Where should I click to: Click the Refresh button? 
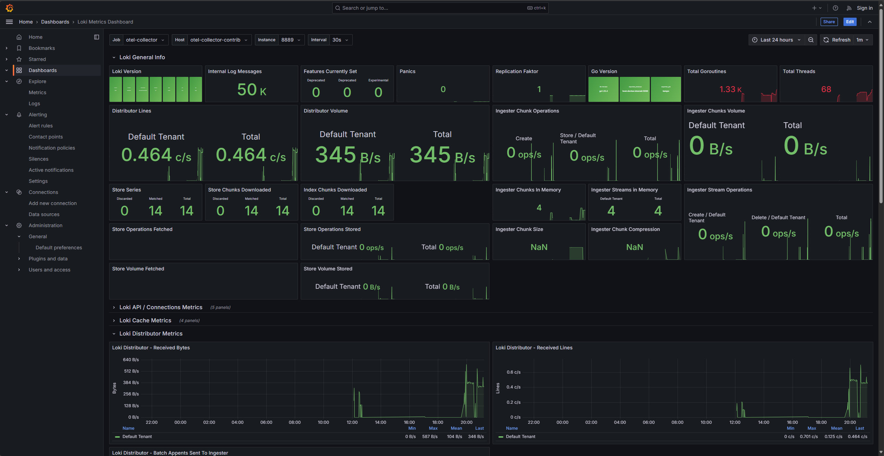(x=837, y=40)
